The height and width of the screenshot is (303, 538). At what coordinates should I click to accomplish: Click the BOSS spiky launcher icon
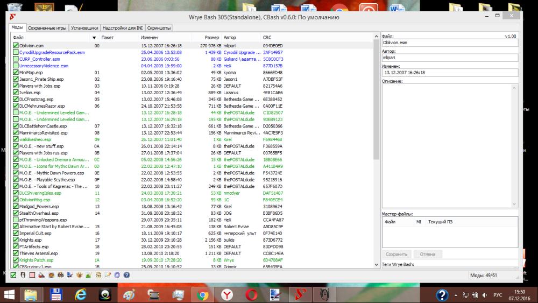61,275
